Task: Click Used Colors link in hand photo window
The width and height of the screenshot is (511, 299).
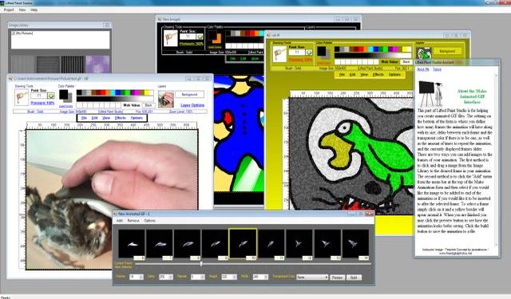Action: point(65,106)
